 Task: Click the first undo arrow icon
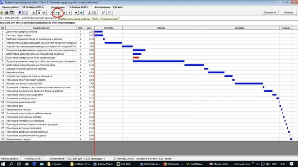[104, 13]
